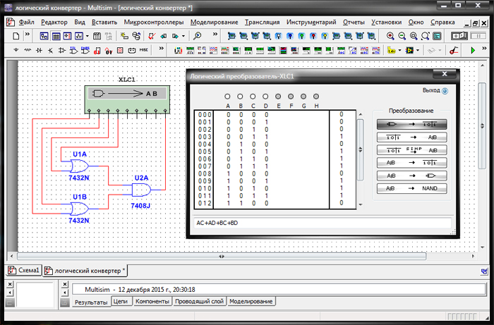
Task: Select the Tektronix oscilloscope instrument
Action: (376, 50)
